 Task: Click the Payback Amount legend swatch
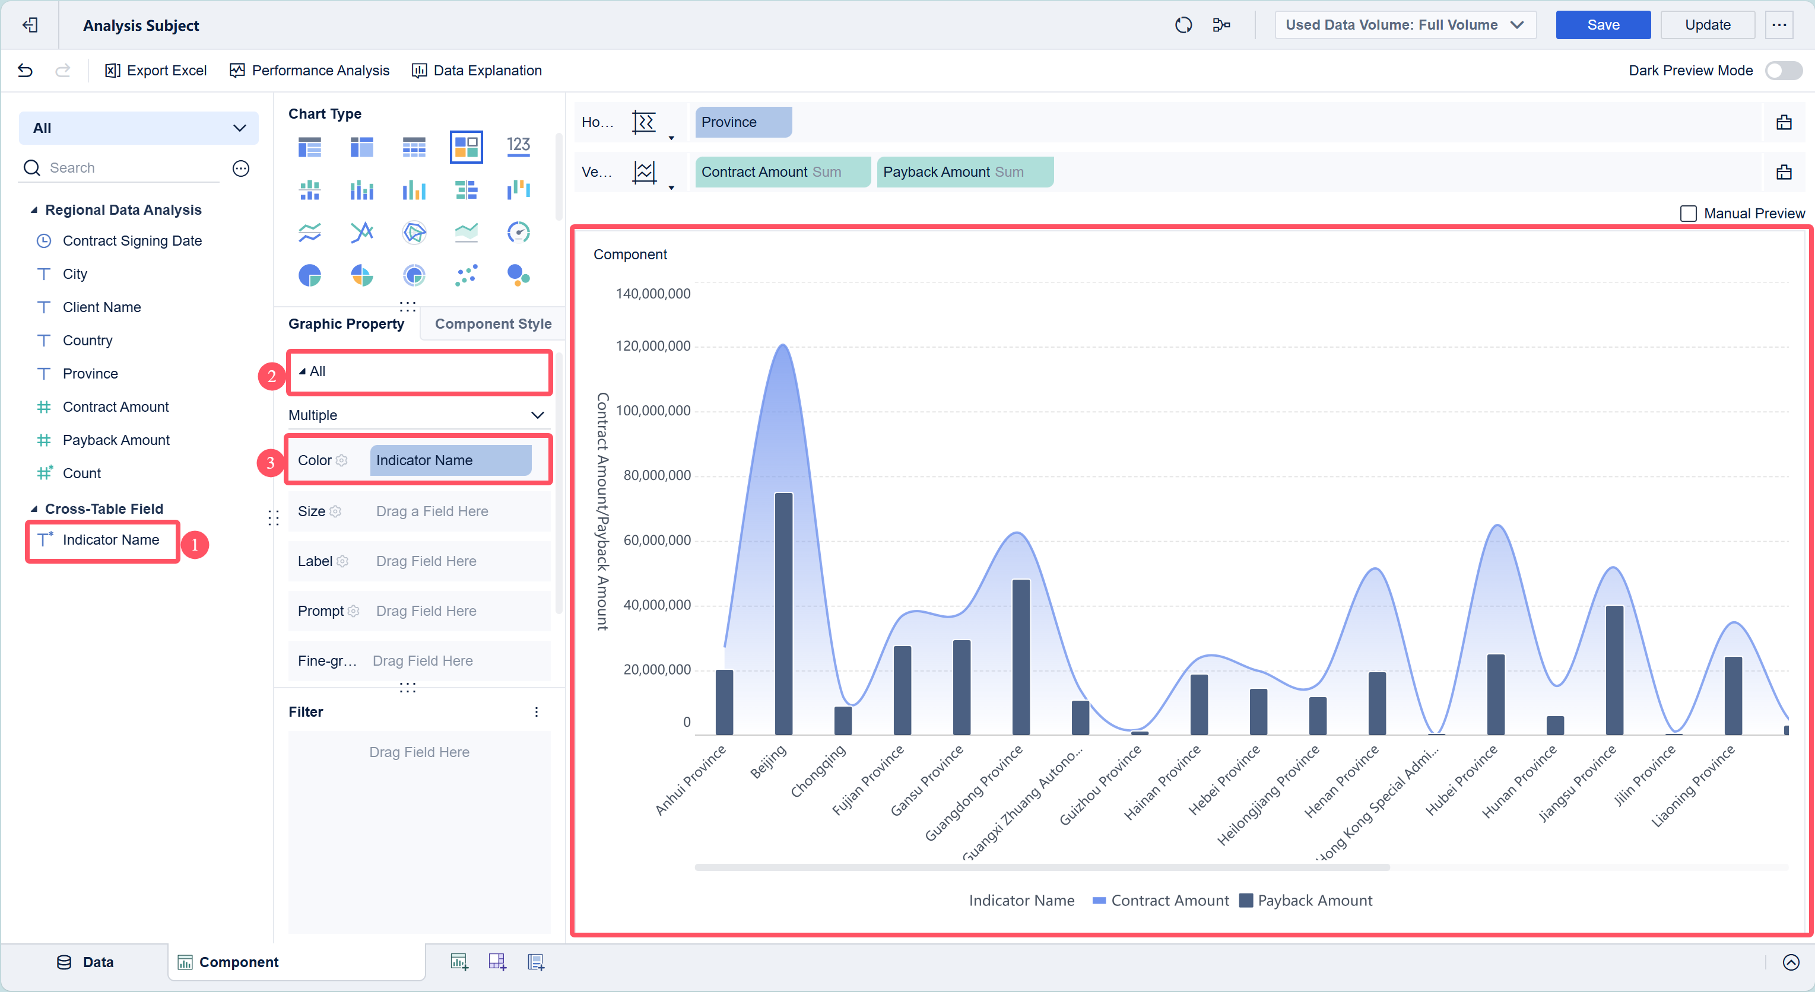1246,901
